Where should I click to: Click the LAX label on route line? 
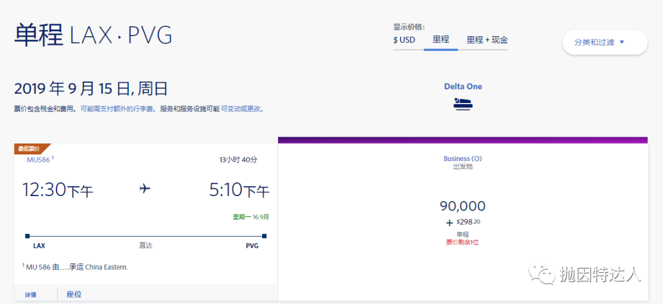(x=39, y=246)
